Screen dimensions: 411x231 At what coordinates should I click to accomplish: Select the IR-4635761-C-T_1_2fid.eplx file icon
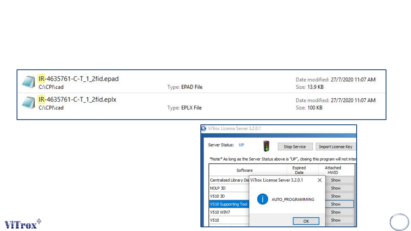point(29,103)
